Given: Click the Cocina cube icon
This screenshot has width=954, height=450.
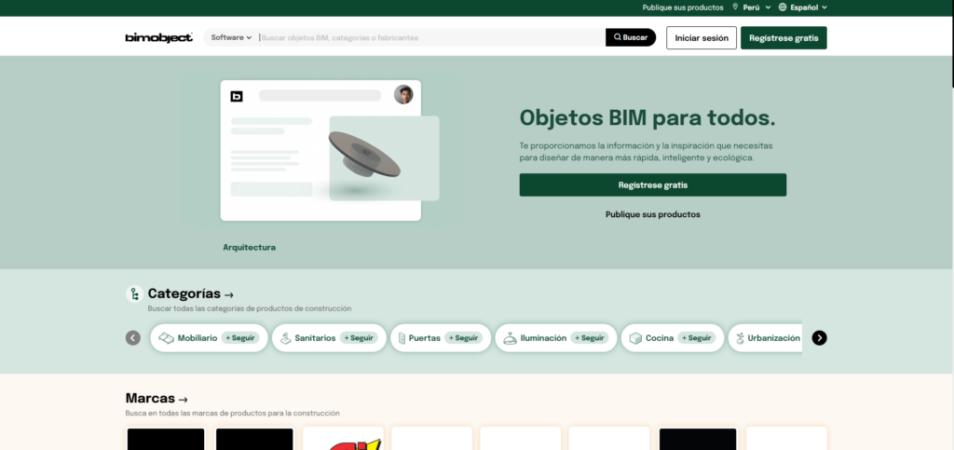Looking at the screenshot, I should pyautogui.click(x=635, y=338).
